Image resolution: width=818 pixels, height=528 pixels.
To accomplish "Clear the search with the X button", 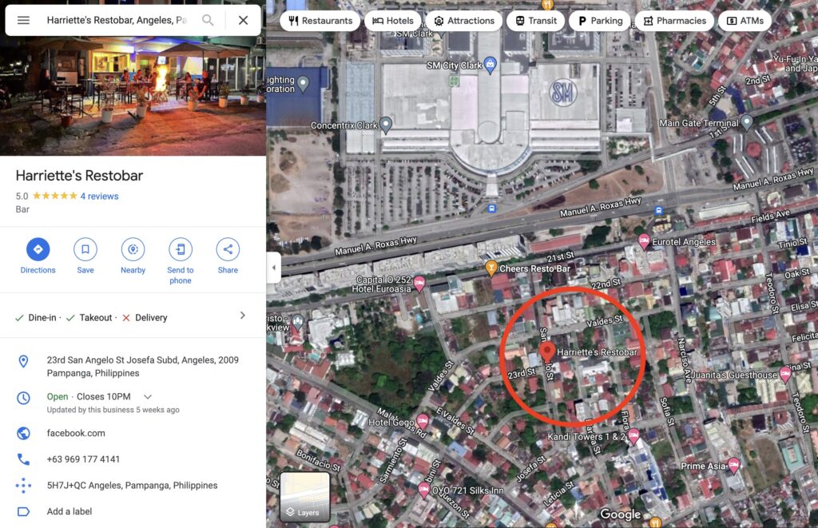I will [x=243, y=20].
